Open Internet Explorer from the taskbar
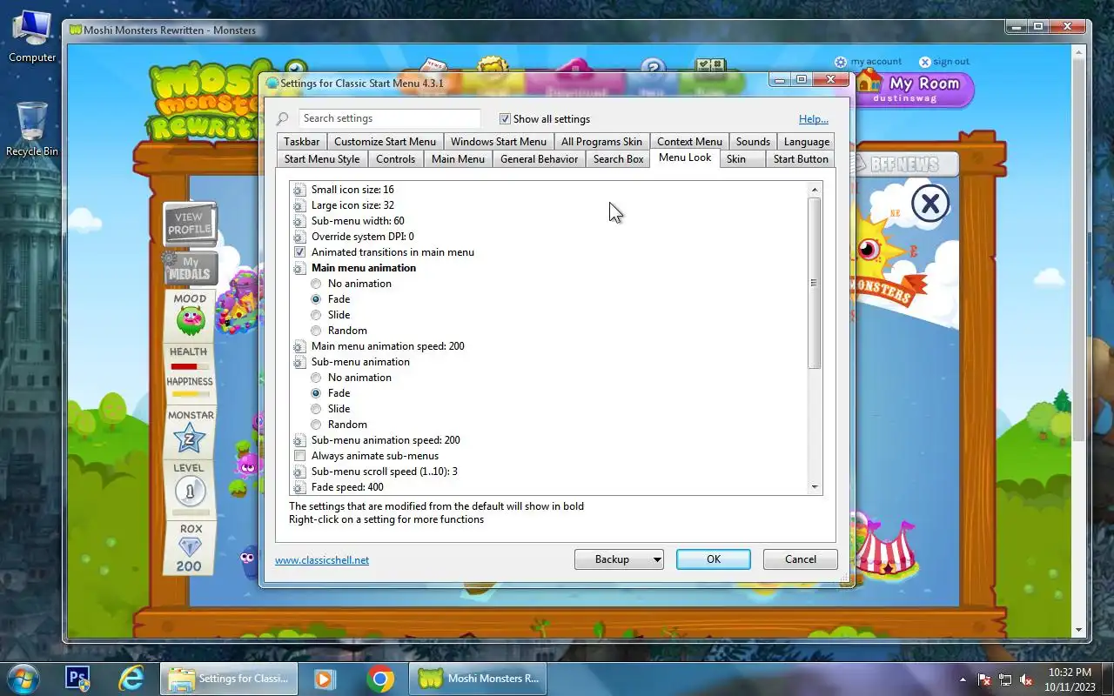This screenshot has height=696, width=1114. (131, 679)
